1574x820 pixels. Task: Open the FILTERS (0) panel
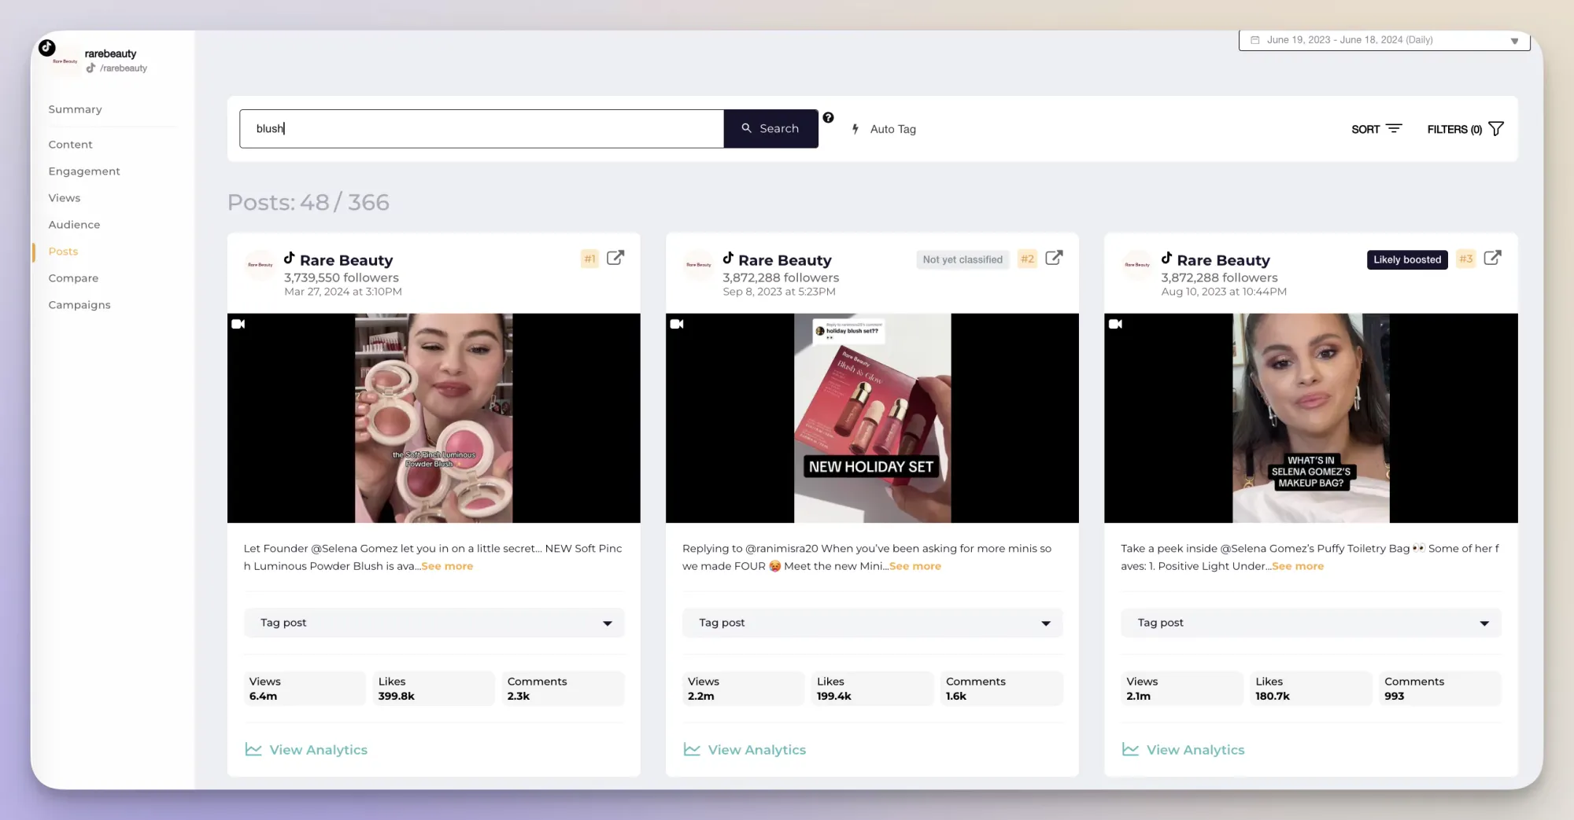tap(1465, 129)
